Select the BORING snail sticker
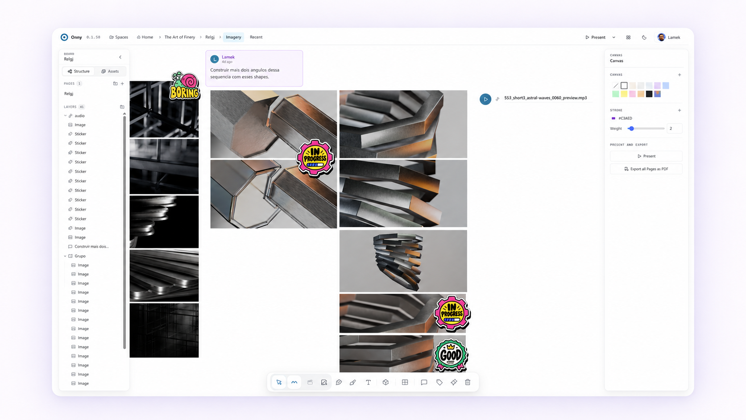746x420 pixels. coord(184,86)
